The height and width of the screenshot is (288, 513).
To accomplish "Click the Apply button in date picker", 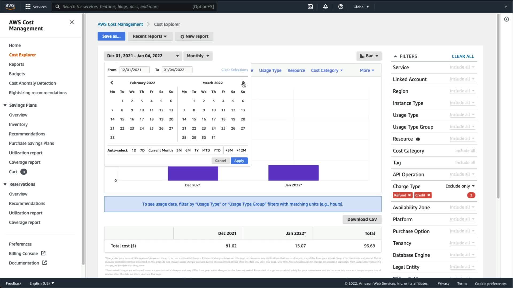I will (x=239, y=161).
